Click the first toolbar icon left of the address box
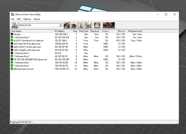The height and width of the screenshot is (134, 186). pos(15,25)
